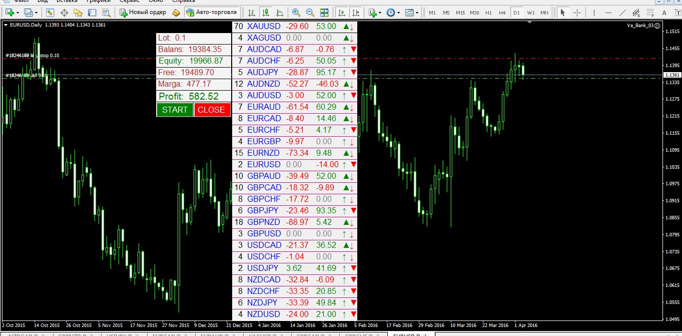Screen dimensions: 682x336
Task: Open the Terminal panel icon
Action: [x=92, y=12]
